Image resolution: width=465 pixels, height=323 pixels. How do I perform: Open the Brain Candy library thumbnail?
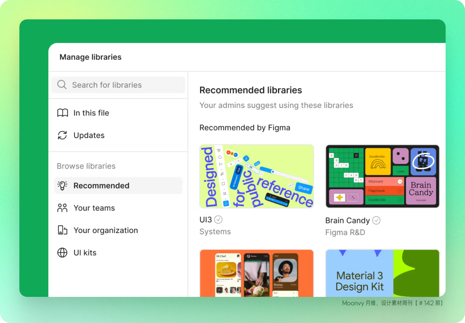(383, 176)
